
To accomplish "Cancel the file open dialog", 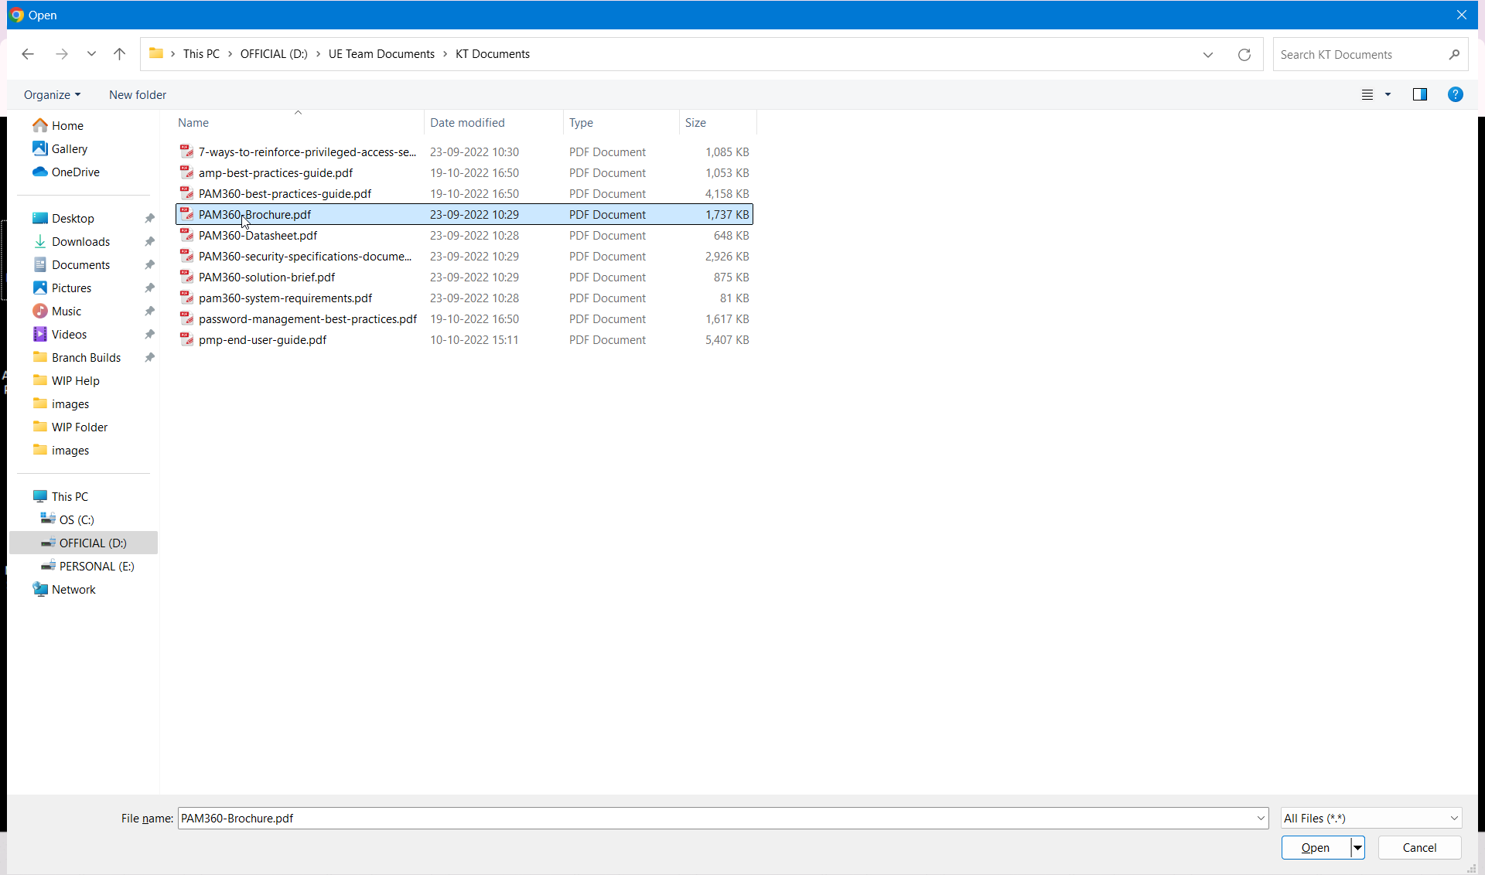I will [x=1419, y=847].
